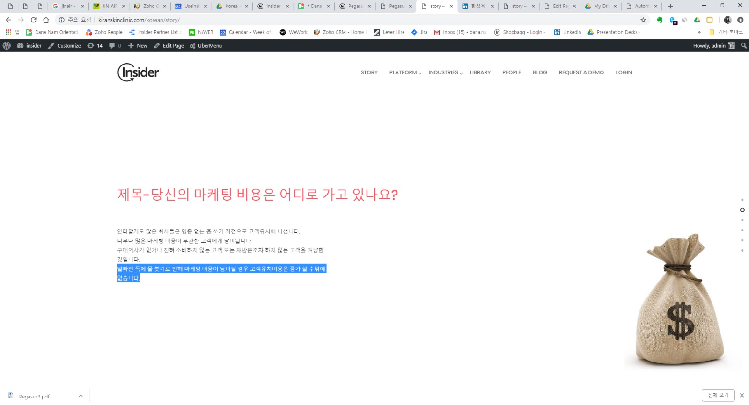Viewport: 749px width, 405px height.
Task: Click Edit Page in the admin bar
Action: (169, 46)
